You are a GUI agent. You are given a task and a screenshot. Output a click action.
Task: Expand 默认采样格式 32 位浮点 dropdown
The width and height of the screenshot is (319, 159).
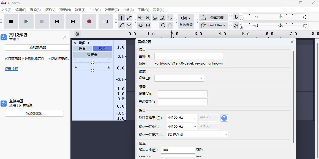(x=197, y=135)
